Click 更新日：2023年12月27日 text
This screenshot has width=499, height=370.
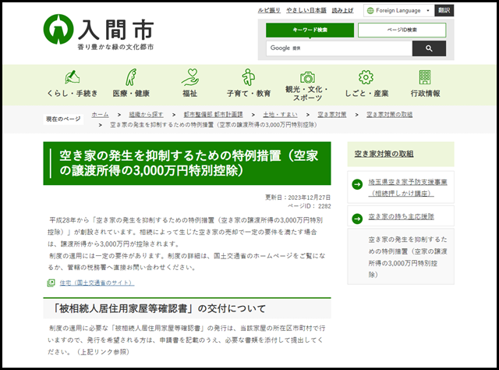tap(298, 197)
